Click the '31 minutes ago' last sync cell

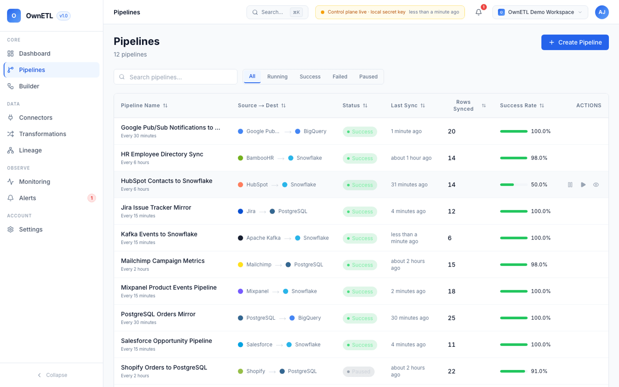[x=409, y=185]
